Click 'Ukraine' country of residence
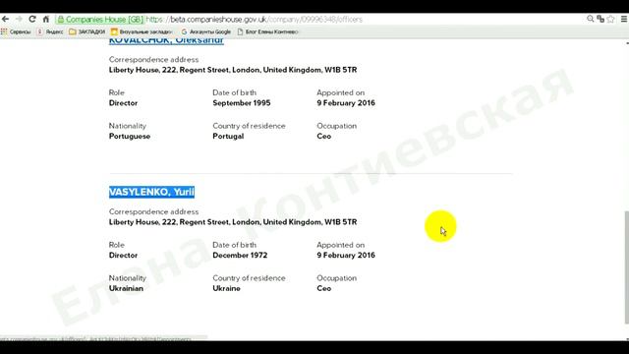 point(227,288)
